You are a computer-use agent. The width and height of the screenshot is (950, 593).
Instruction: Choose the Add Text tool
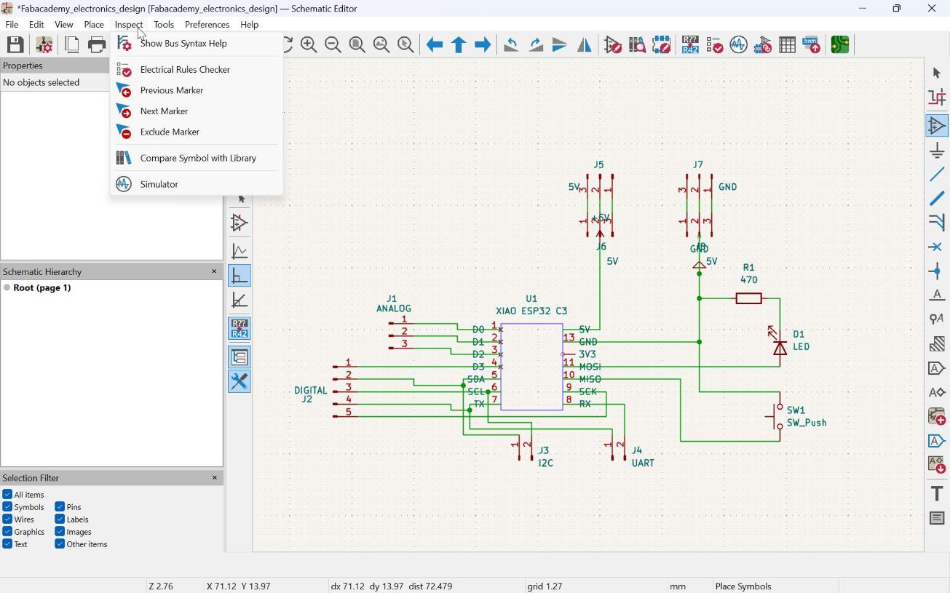click(x=937, y=494)
